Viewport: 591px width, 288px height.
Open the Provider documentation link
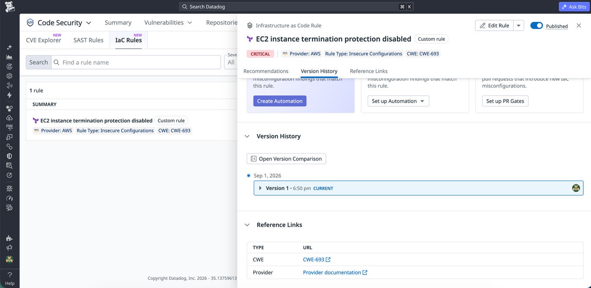point(335,272)
